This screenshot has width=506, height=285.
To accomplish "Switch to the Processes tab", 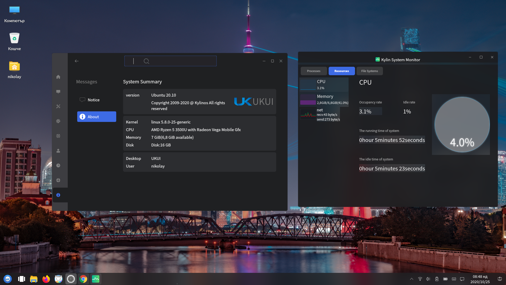I will pyautogui.click(x=314, y=71).
